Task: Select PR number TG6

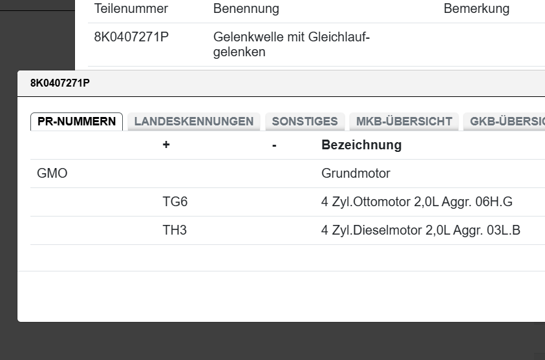Action: [x=175, y=202]
